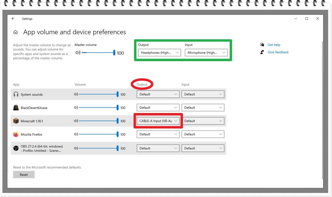The image size is (332, 197).
Task: Mute Minecraft 1.18.1 speaker icon
Action: (x=76, y=121)
